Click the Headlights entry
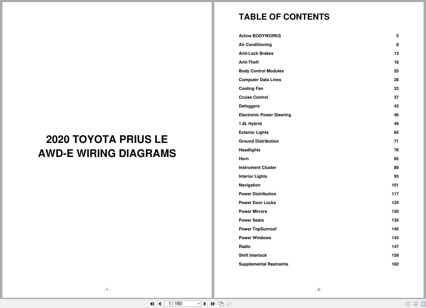The image size is (426, 308). click(x=250, y=150)
